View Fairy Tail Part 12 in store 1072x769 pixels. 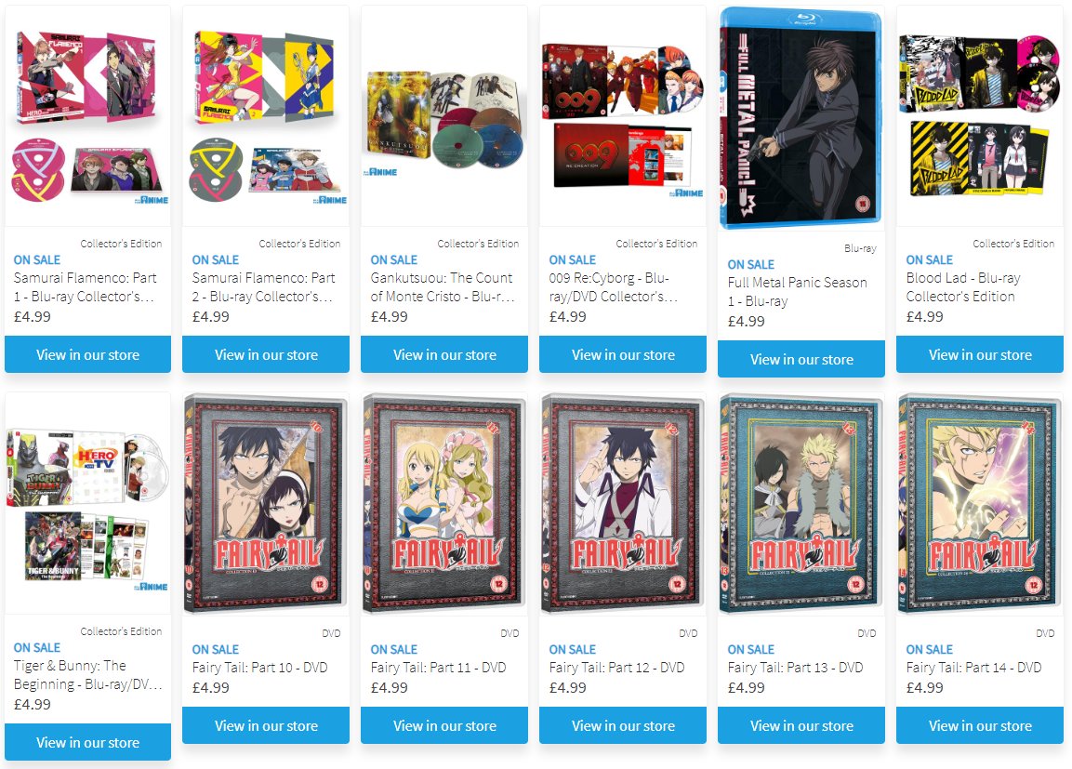[623, 725]
